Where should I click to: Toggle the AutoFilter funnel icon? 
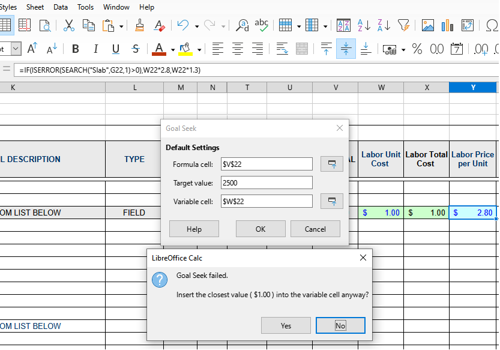tap(403, 26)
